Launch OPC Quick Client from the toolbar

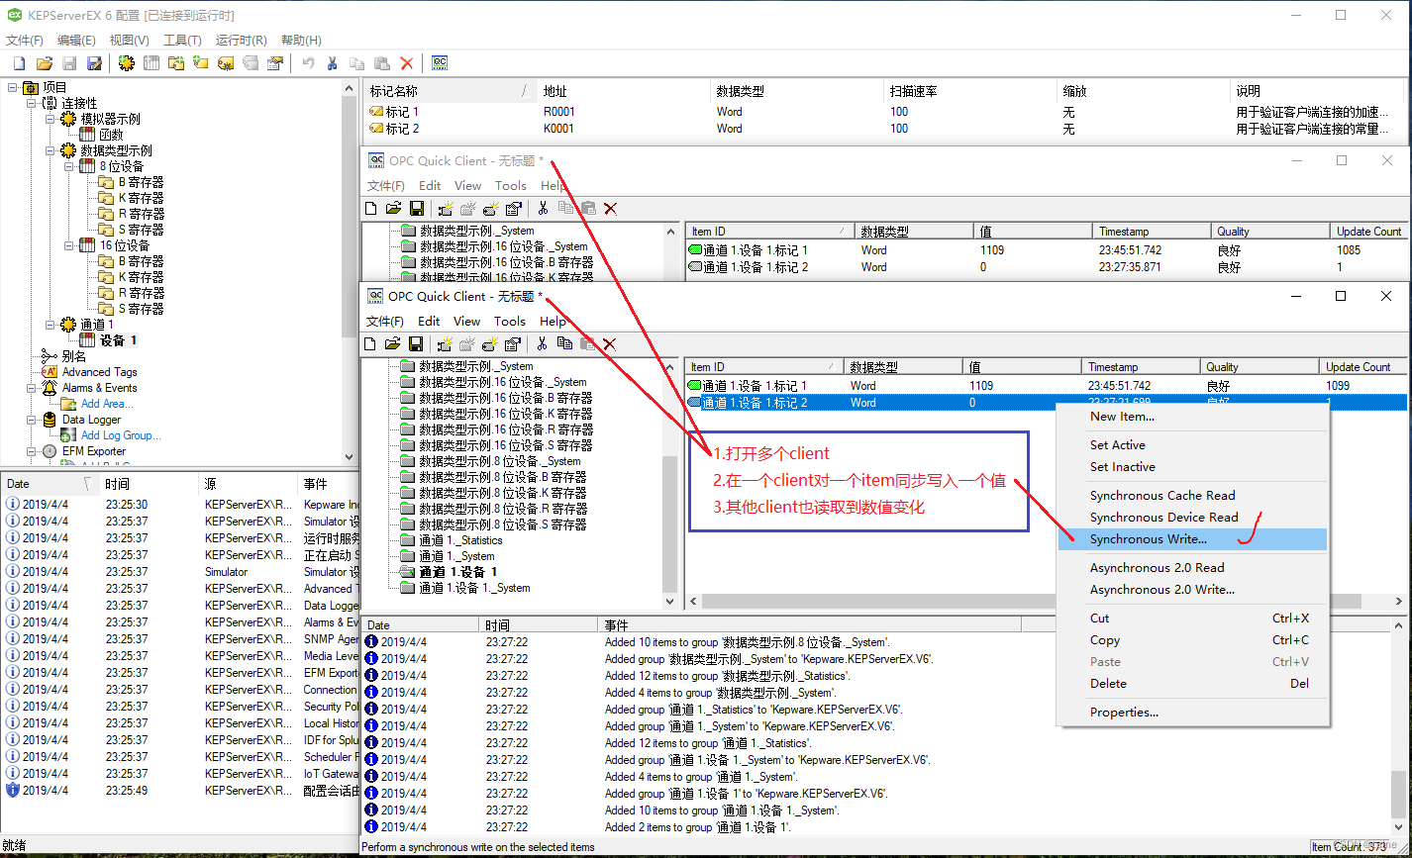click(439, 62)
